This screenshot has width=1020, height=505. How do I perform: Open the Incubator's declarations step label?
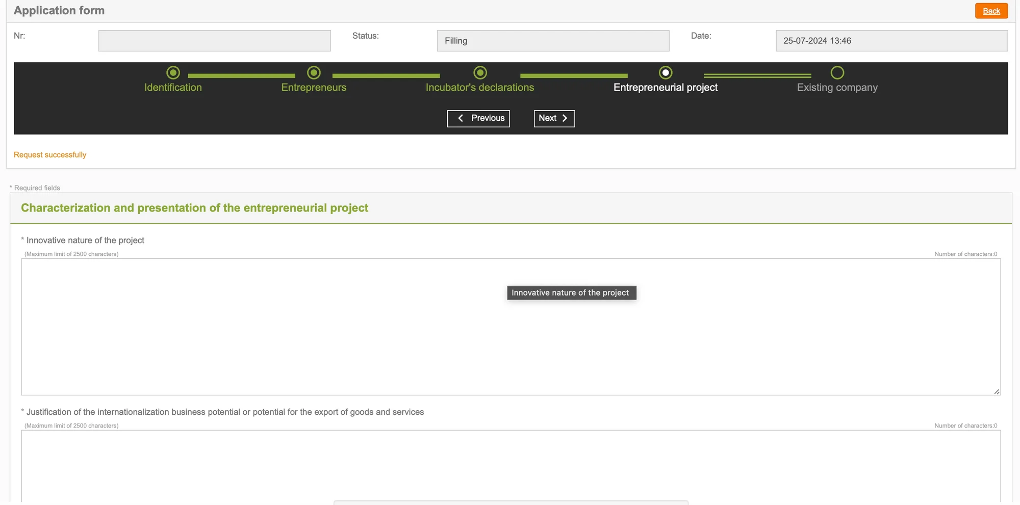point(480,88)
